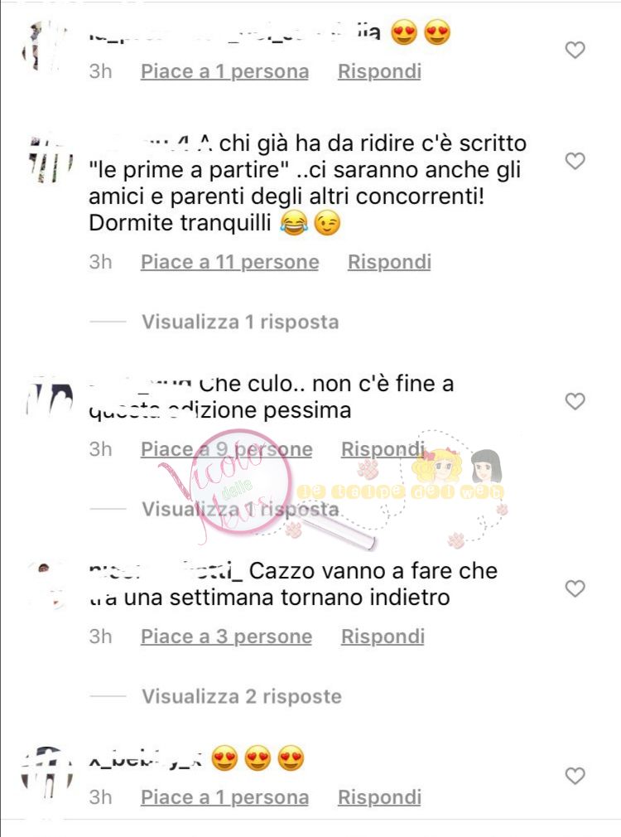
Task: Click Rispondi under the tornano indietro comment
Action: click(383, 636)
